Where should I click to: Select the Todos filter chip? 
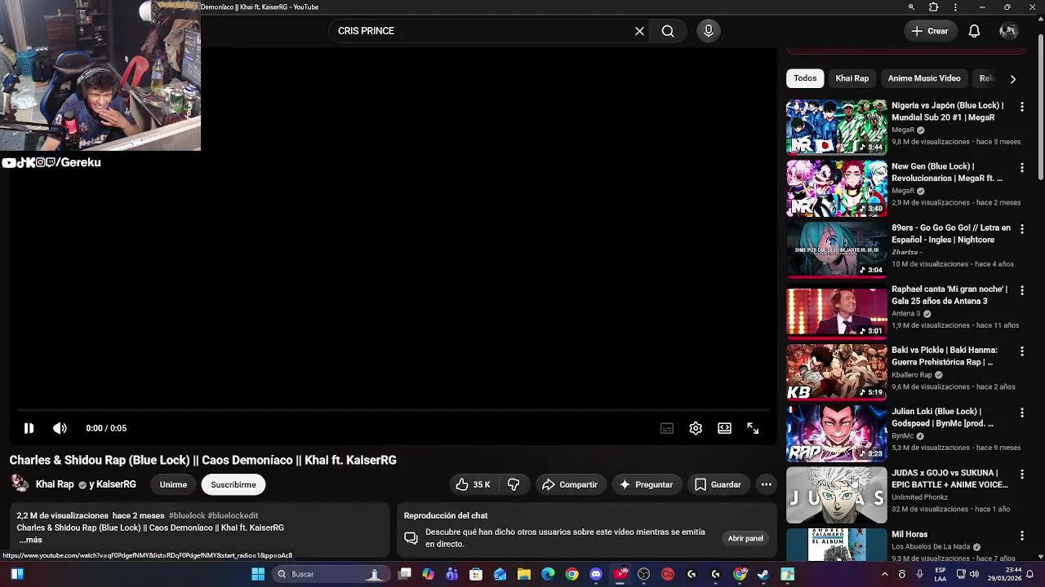805,78
